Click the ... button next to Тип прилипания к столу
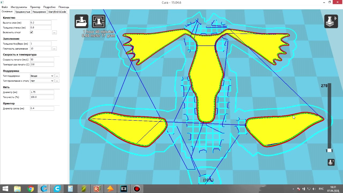This screenshot has height=193, width=343. pyautogui.click(x=57, y=81)
